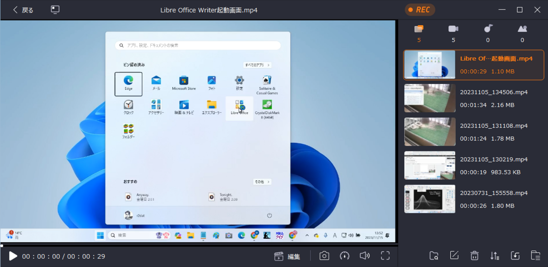Switch to the video recordings tab
Image resolution: width=548 pixels, height=267 pixels.
453,29
